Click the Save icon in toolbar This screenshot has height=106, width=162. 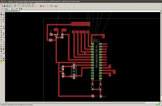[x=5, y=6]
